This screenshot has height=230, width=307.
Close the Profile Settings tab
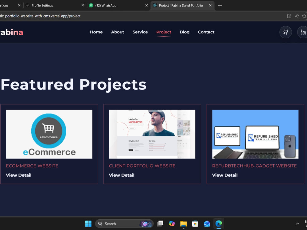click(83, 6)
